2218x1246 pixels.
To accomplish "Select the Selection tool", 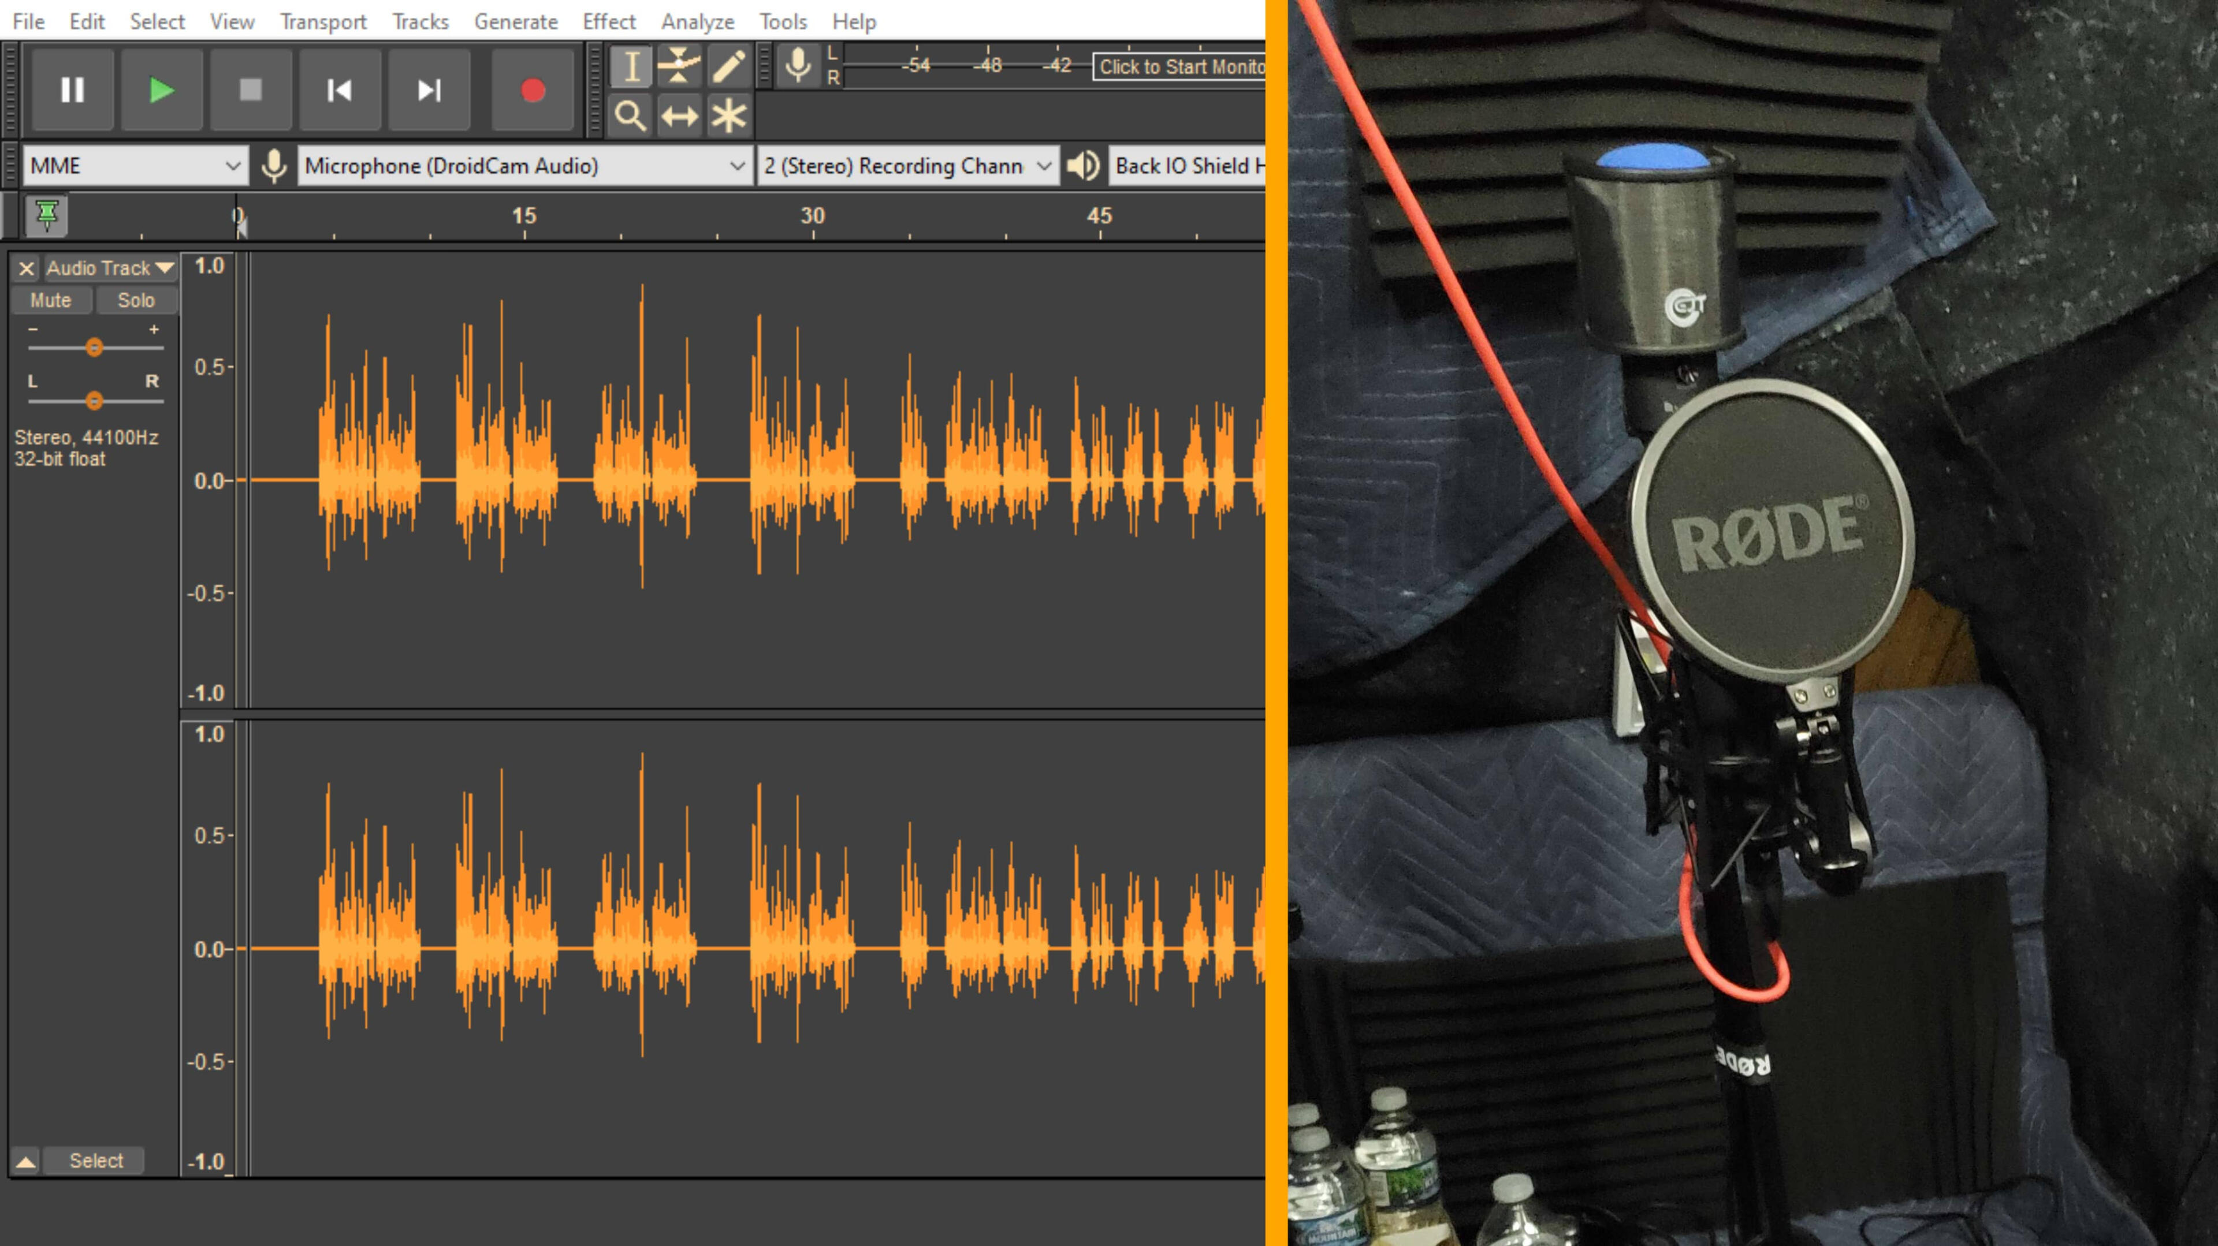I will coord(631,67).
